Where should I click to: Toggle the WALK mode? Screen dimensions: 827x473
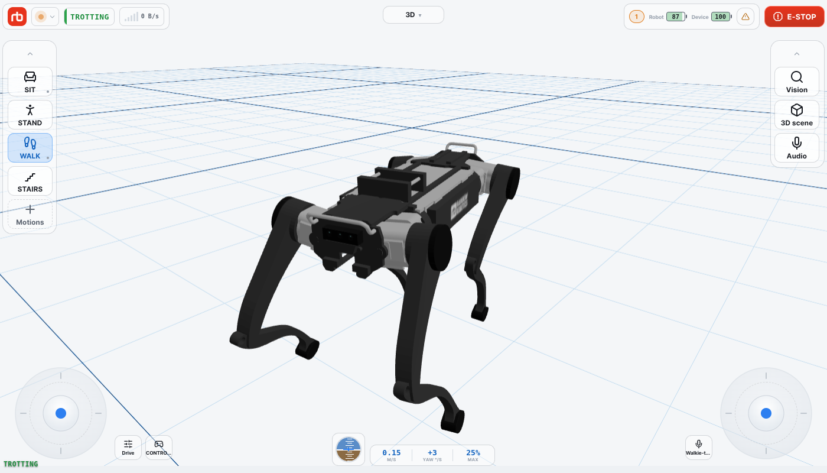coord(30,148)
